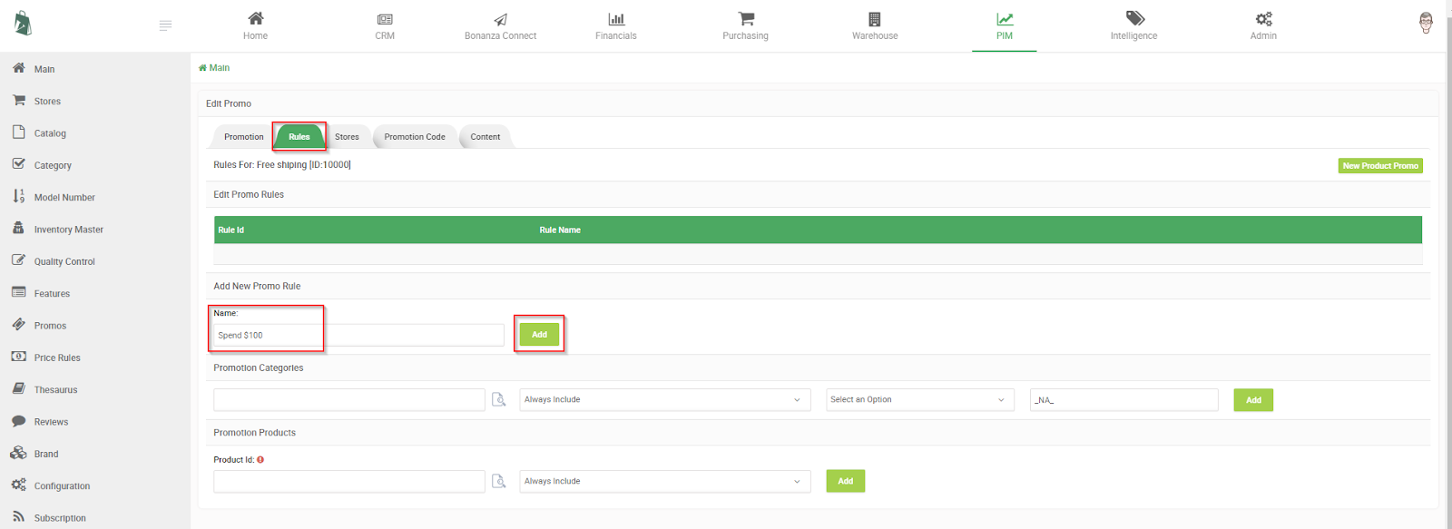This screenshot has height=529, width=1452.
Task: Open the Purchasing cart icon
Action: (x=746, y=18)
